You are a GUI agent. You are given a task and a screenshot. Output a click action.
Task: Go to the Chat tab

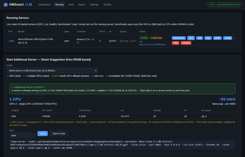[x=71, y=5]
